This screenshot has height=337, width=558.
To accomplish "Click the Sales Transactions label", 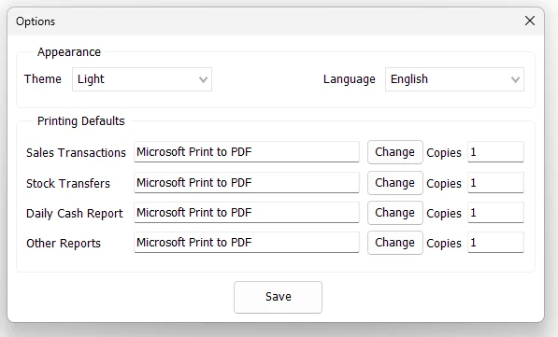I will 76,152.
